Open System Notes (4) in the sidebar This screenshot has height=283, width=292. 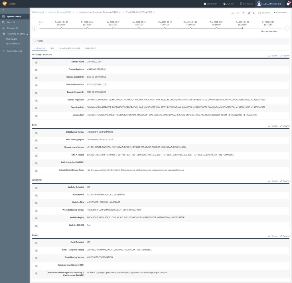(15, 51)
